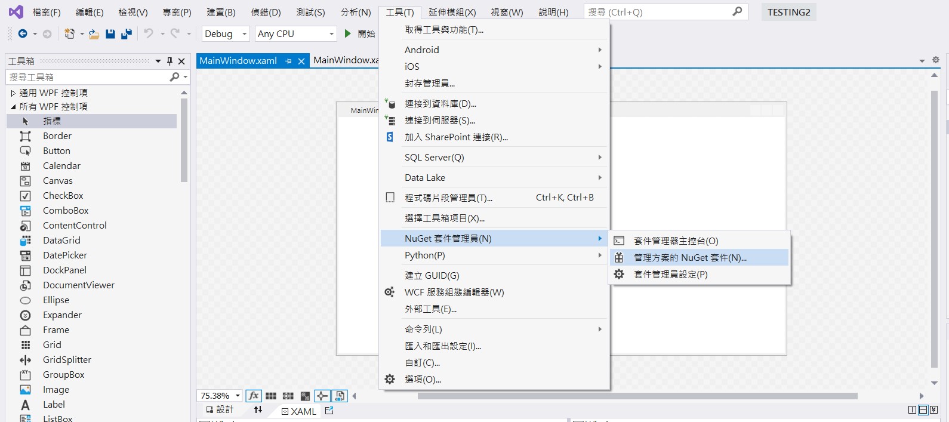Select the DataGrid control in toolbox
The width and height of the screenshot is (949, 422).
pyautogui.click(x=91, y=241)
